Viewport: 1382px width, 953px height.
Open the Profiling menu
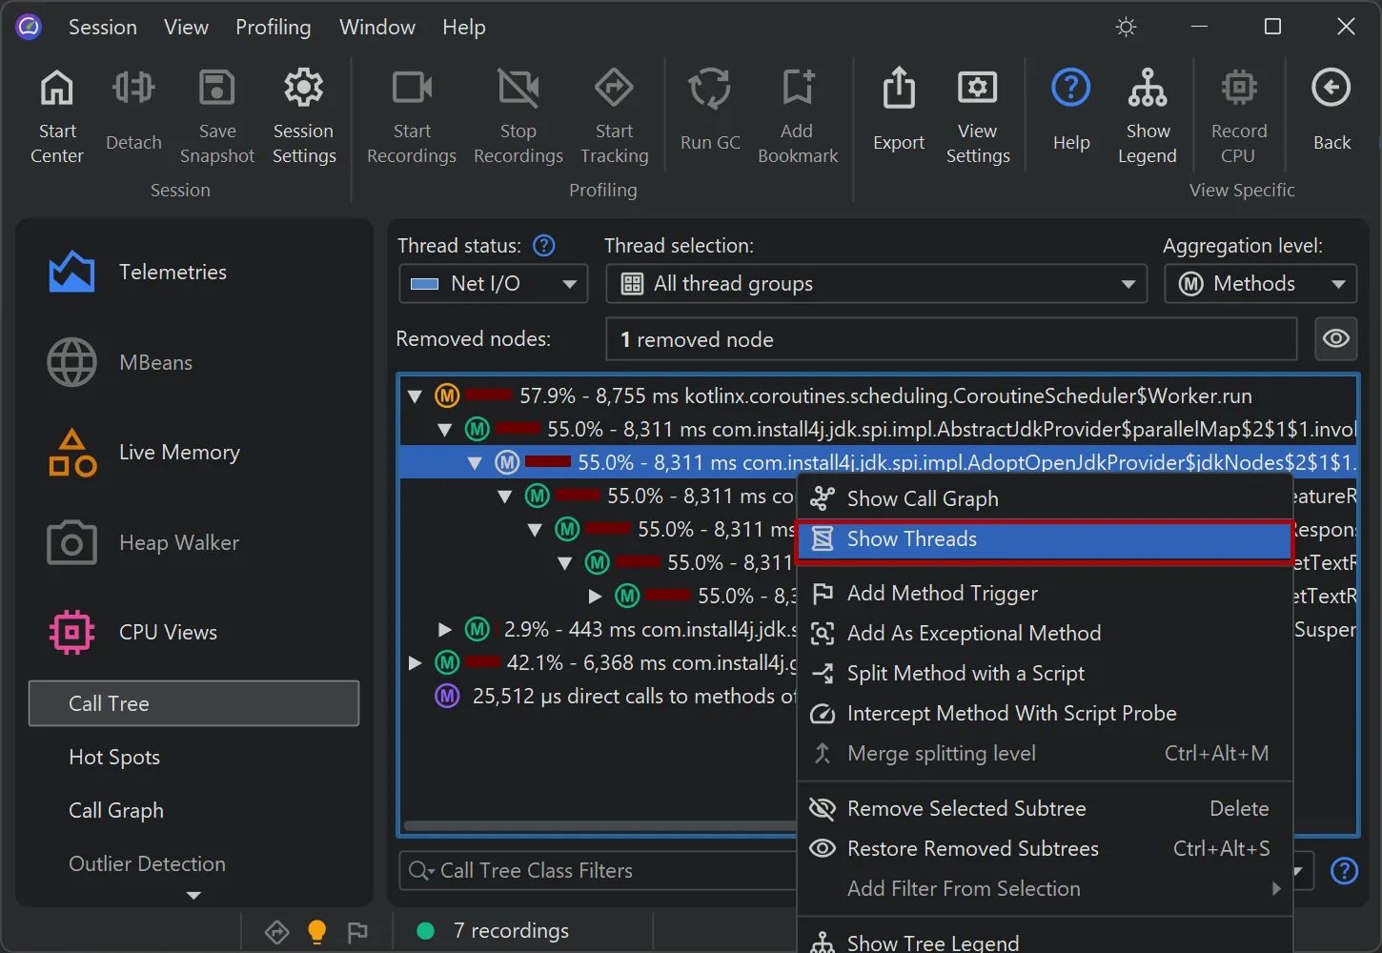point(274,27)
